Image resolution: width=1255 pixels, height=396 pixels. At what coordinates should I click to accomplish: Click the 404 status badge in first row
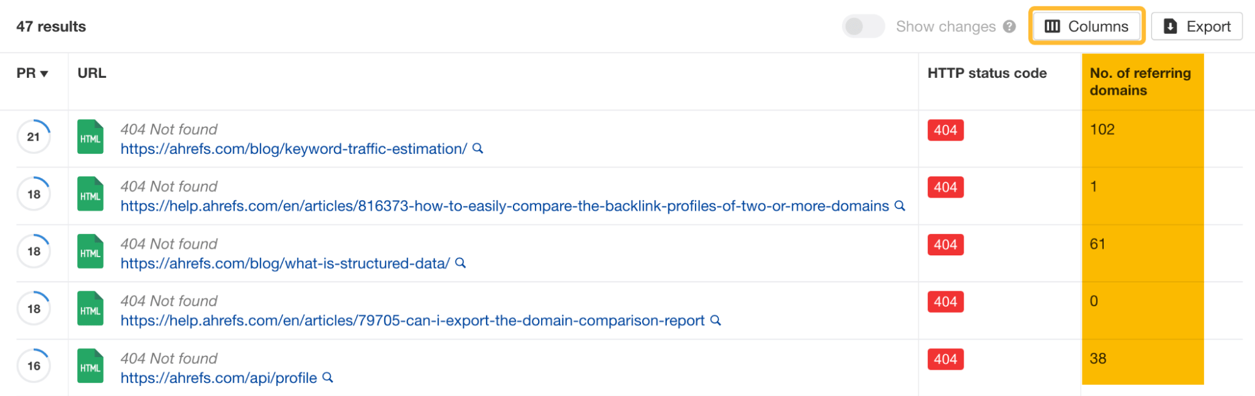[x=945, y=130]
